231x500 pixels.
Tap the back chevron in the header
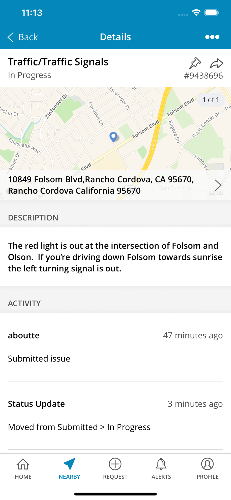10,37
